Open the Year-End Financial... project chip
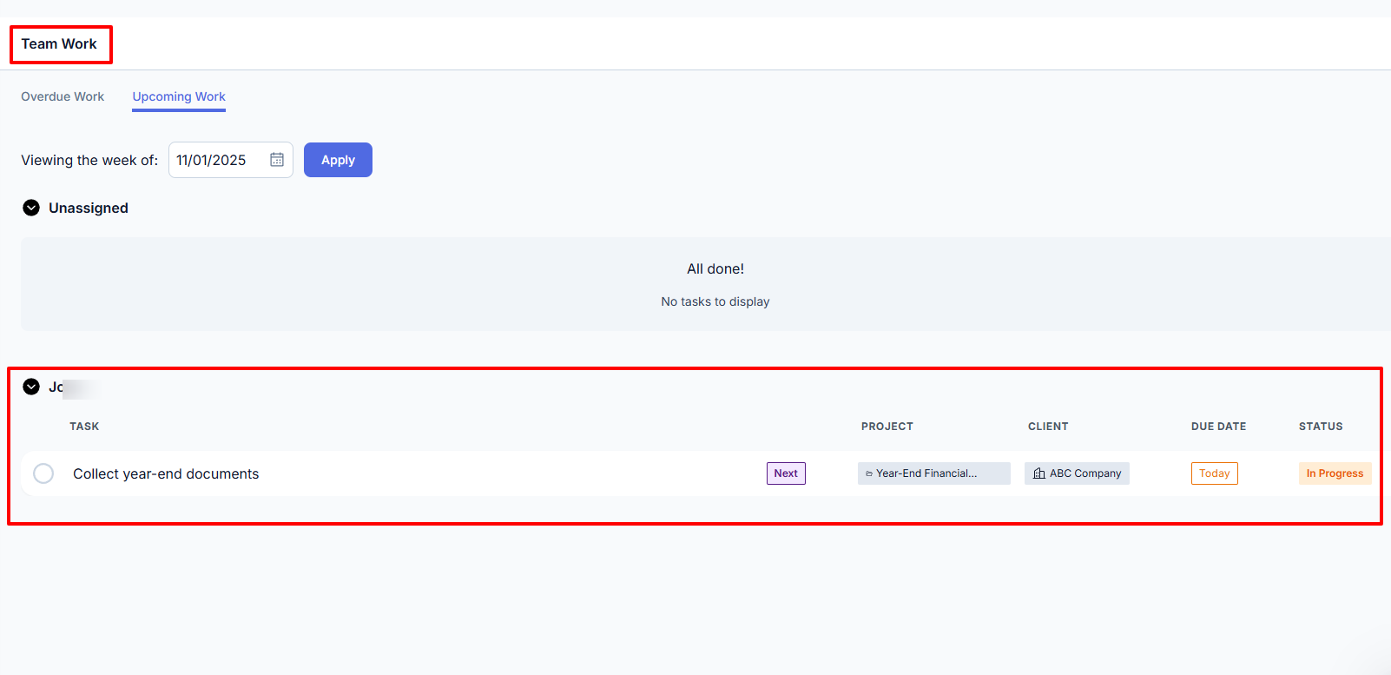Viewport: 1391px width, 675px height. pos(934,473)
